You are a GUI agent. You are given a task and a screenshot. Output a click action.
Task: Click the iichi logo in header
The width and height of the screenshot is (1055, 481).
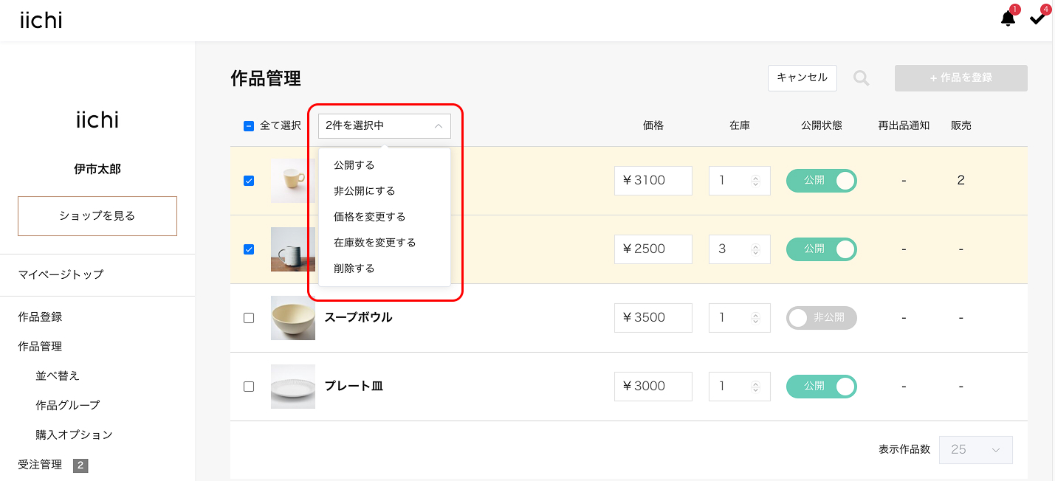(x=41, y=21)
